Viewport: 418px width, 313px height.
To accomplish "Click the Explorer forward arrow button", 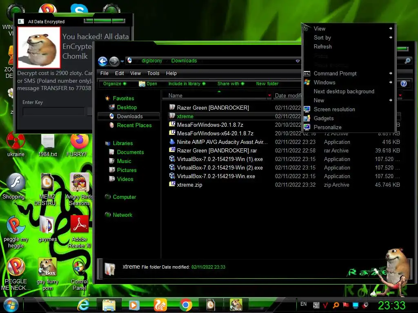I will 114,61.
